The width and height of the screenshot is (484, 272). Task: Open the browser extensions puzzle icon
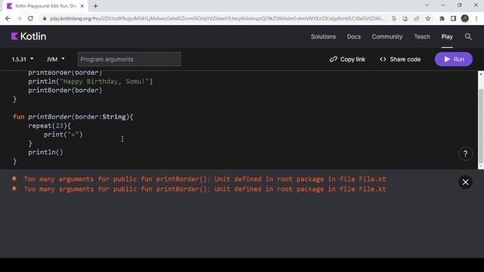pos(442,18)
